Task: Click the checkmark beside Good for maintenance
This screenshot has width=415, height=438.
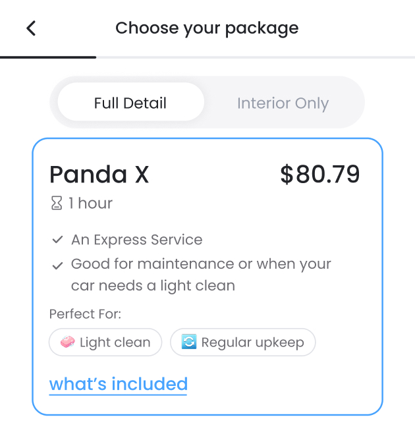Action: tap(57, 265)
